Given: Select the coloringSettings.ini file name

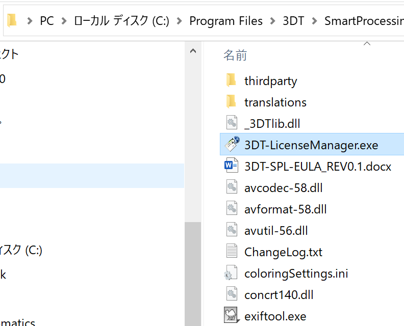Looking at the screenshot, I should [296, 273].
